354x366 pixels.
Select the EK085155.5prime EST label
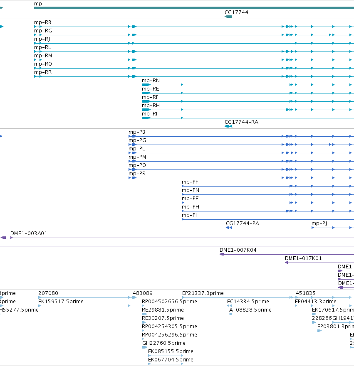[x=171, y=351]
